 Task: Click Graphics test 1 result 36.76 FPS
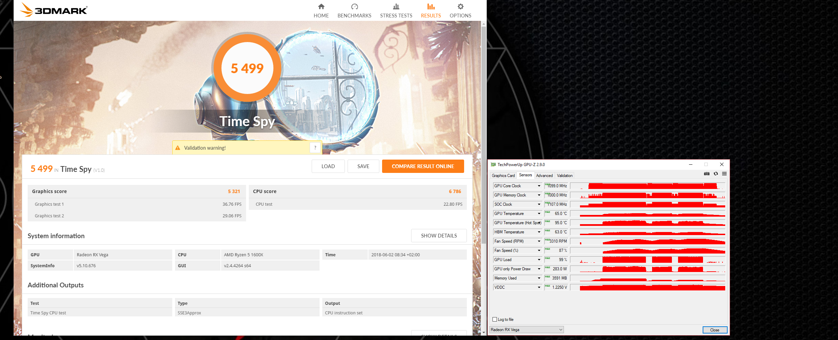tap(232, 204)
